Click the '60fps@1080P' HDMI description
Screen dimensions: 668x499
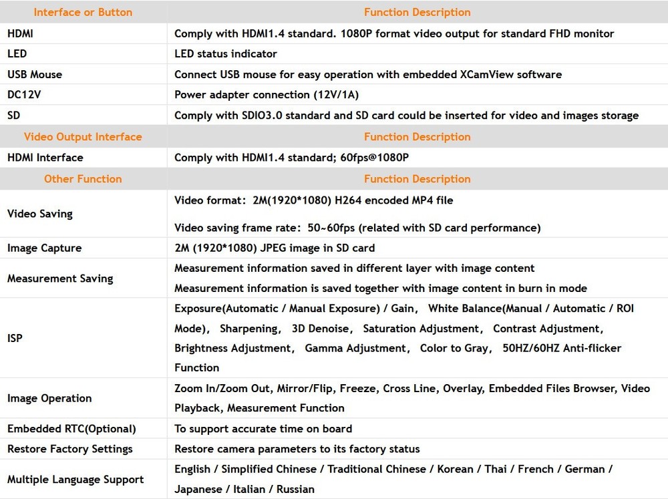291,157
